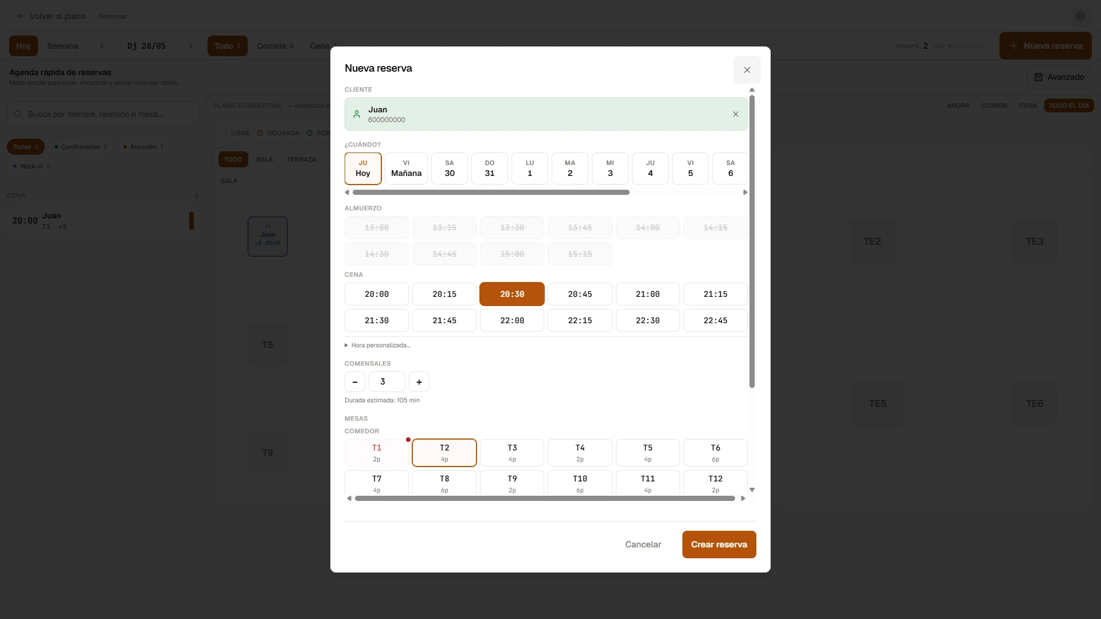Select table T6 in Comedor
This screenshot has width=1101, height=619.
click(716, 453)
